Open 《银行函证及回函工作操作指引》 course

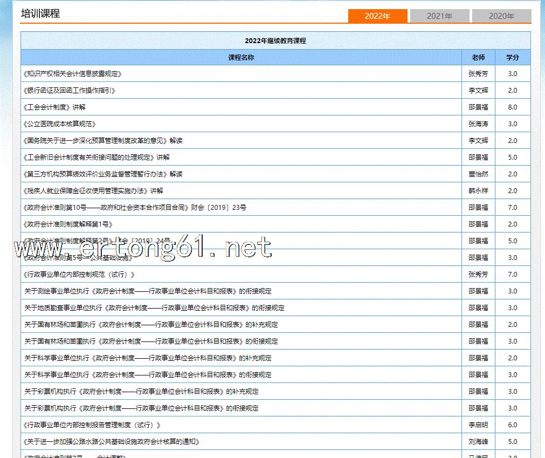click(70, 91)
